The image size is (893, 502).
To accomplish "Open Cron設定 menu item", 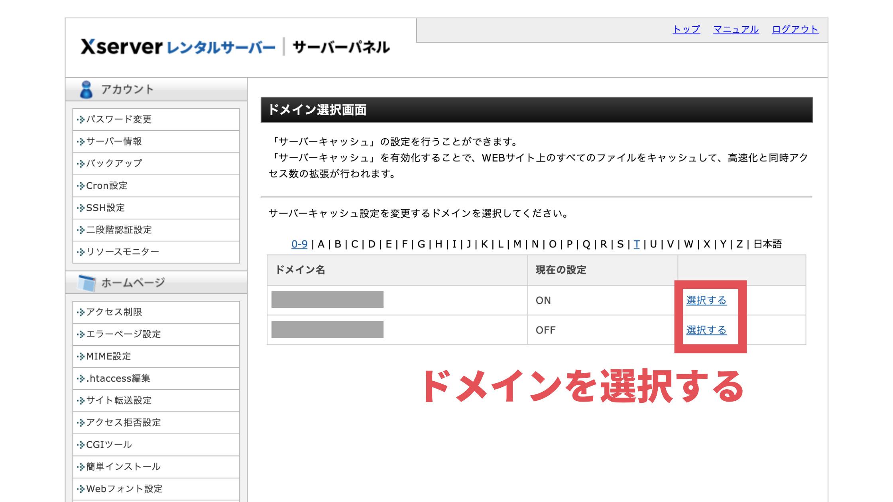I will (156, 186).
